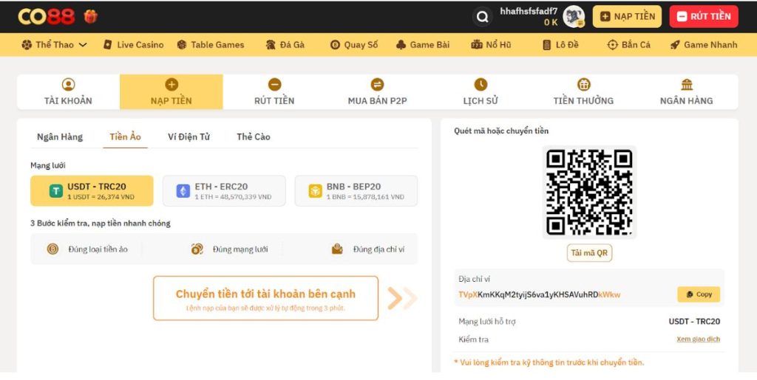Click the Đúng mạng lưới icon
Image resolution: width=757 pixels, height=380 pixels.
(197, 249)
